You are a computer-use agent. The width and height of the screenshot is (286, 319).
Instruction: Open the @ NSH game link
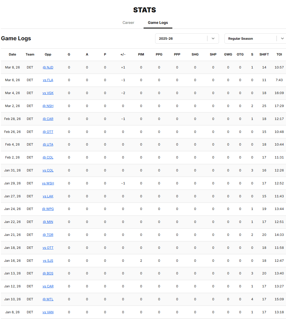click(x=48, y=106)
